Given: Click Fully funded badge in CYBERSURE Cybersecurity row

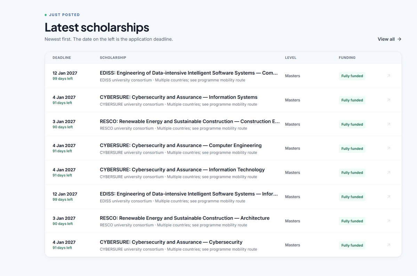Looking at the screenshot, I should [x=352, y=245].
